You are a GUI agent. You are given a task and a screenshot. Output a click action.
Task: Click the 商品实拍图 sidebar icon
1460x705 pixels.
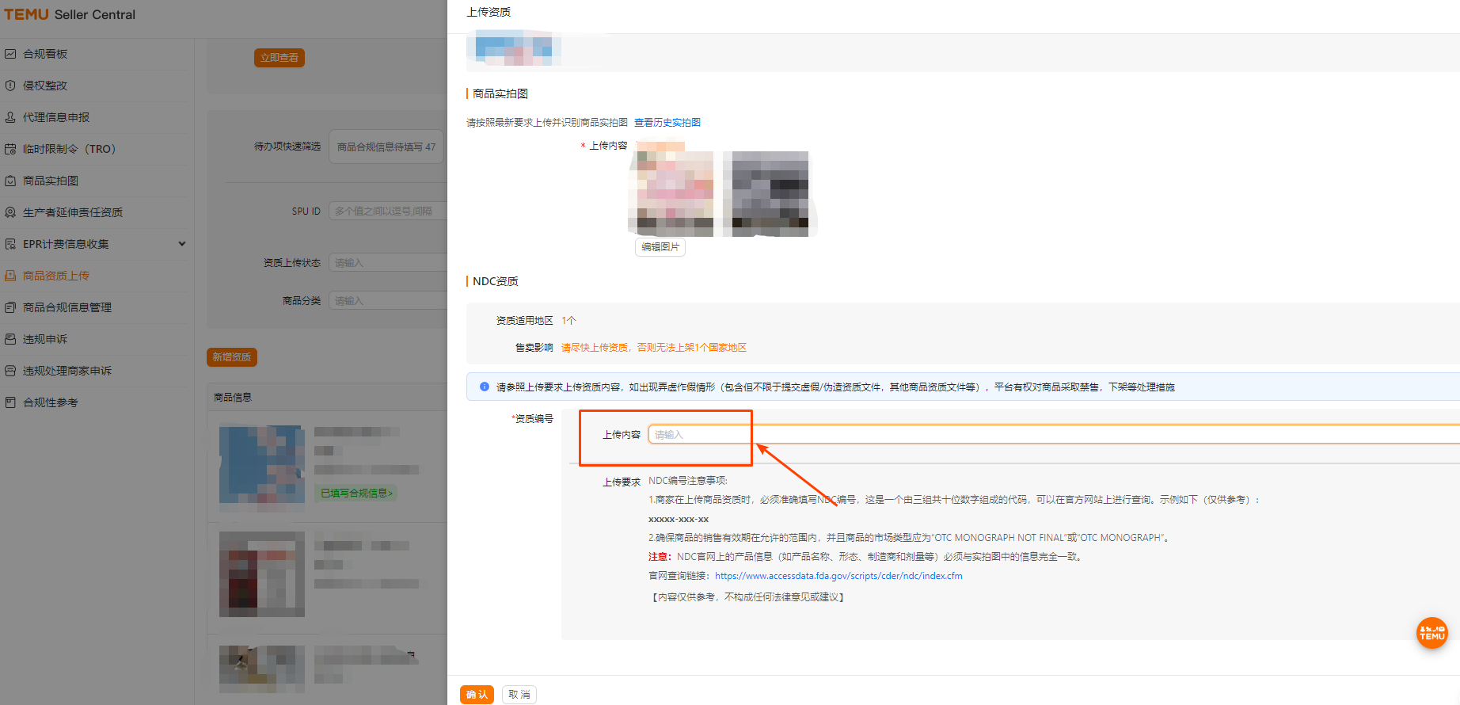[10, 181]
